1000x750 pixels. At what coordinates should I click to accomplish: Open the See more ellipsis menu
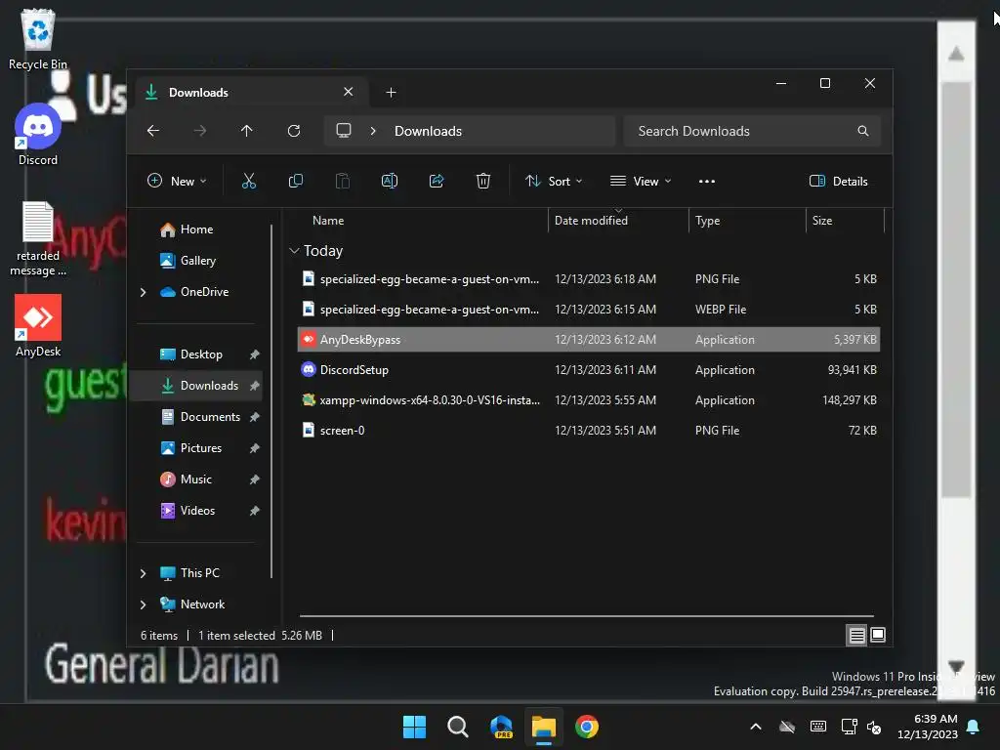point(707,181)
